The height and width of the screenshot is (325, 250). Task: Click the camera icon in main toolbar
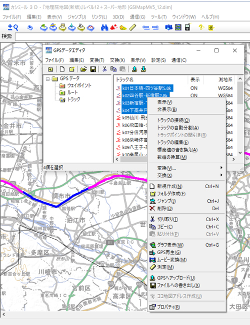point(169,27)
